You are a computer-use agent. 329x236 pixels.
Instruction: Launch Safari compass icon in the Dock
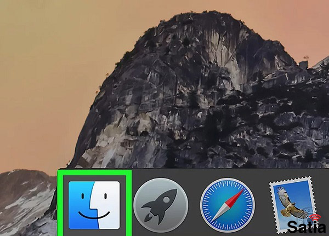[228, 205]
